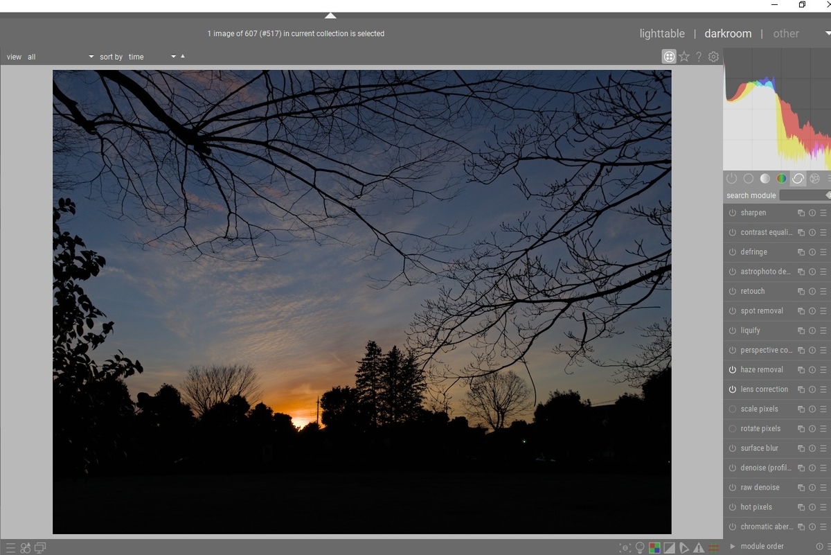This screenshot has width=831, height=555.
Task: Show the tone module group icon
Action: click(765, 179)
